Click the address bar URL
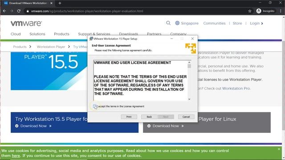This screenshot has width=285, height=160. pos(87,11)
